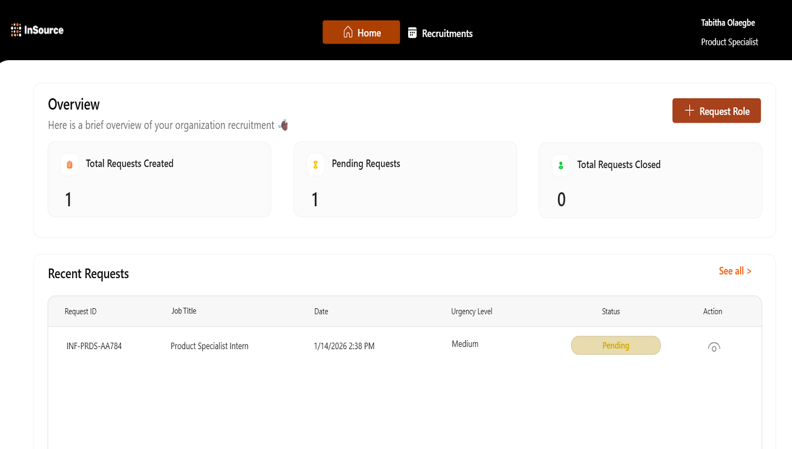Open the See all requests link

point(735,271)
